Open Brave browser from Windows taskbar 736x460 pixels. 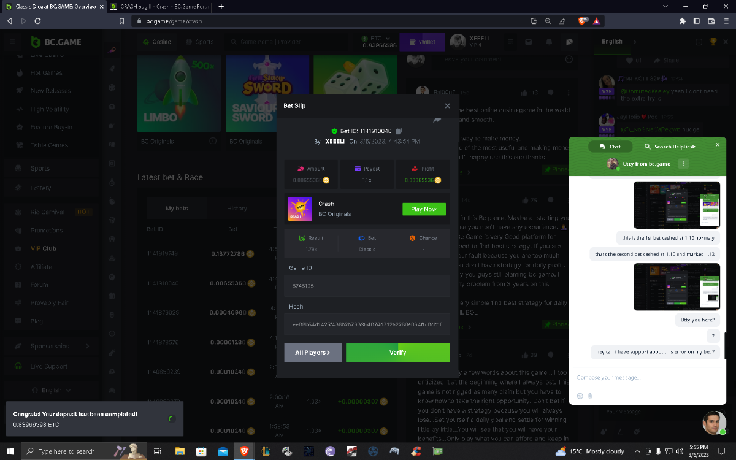click(x=244, y=451)
